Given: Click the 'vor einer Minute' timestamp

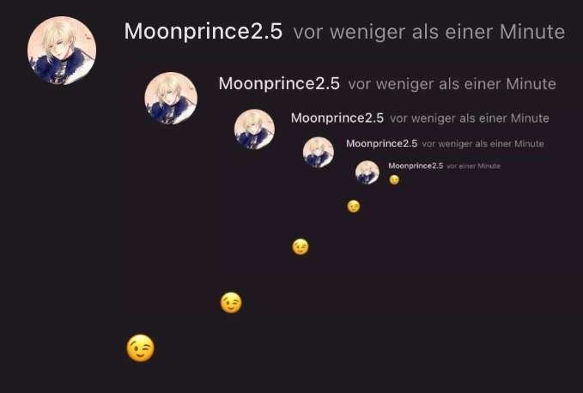Looking at the screenshot, I should [x=474, y=166].
